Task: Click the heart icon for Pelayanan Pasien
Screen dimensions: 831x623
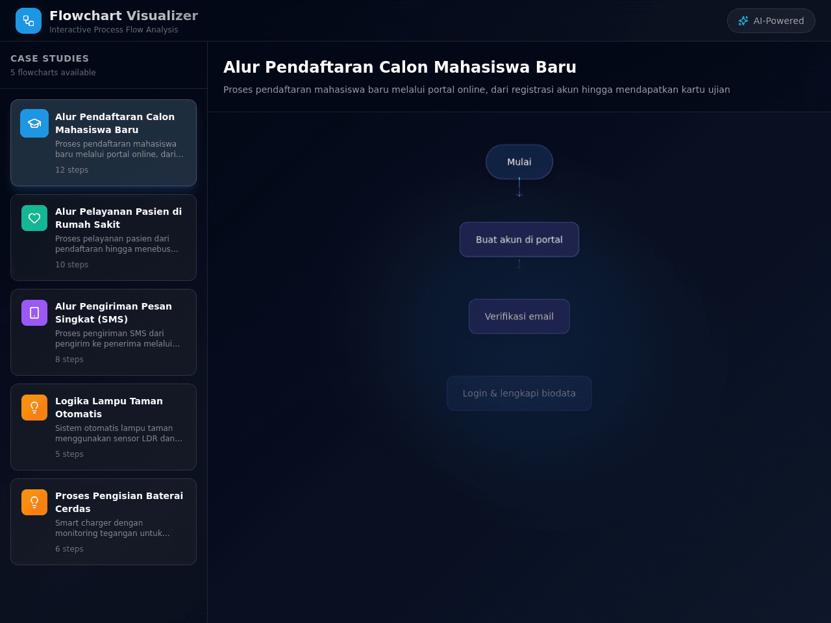Action: point(34,218)
